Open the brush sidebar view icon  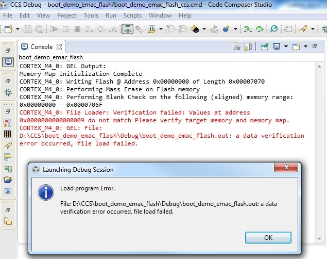click(x=8, y=145)
